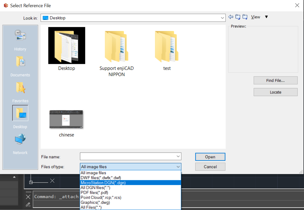The height and width of the screenshot is (210, 304).
Task: Choose PDF files(*.pdf) option
Action: pos(130,193)
